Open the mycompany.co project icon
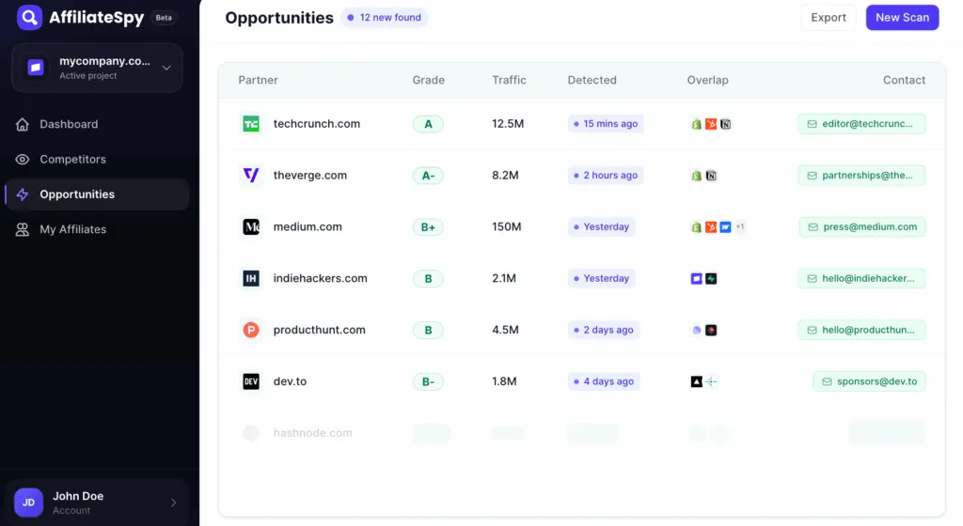 (x=36, y=68)
